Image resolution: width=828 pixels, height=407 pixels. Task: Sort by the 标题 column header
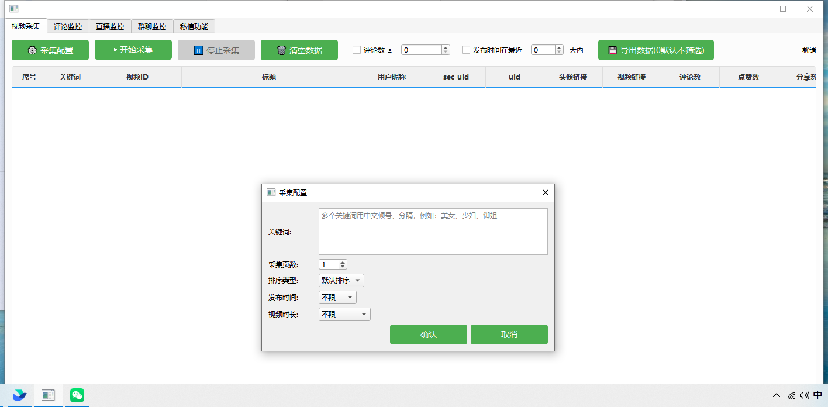click(x=269, y=77)
